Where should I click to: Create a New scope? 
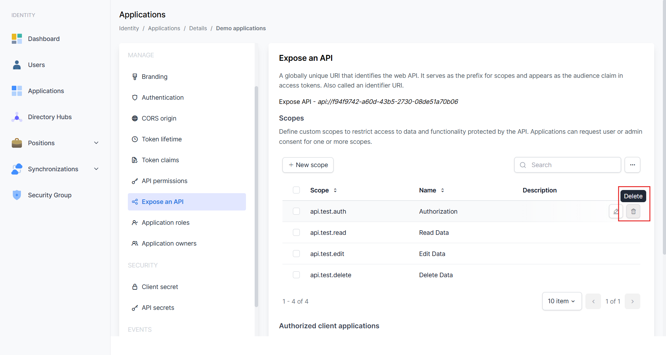coord(308,165)
